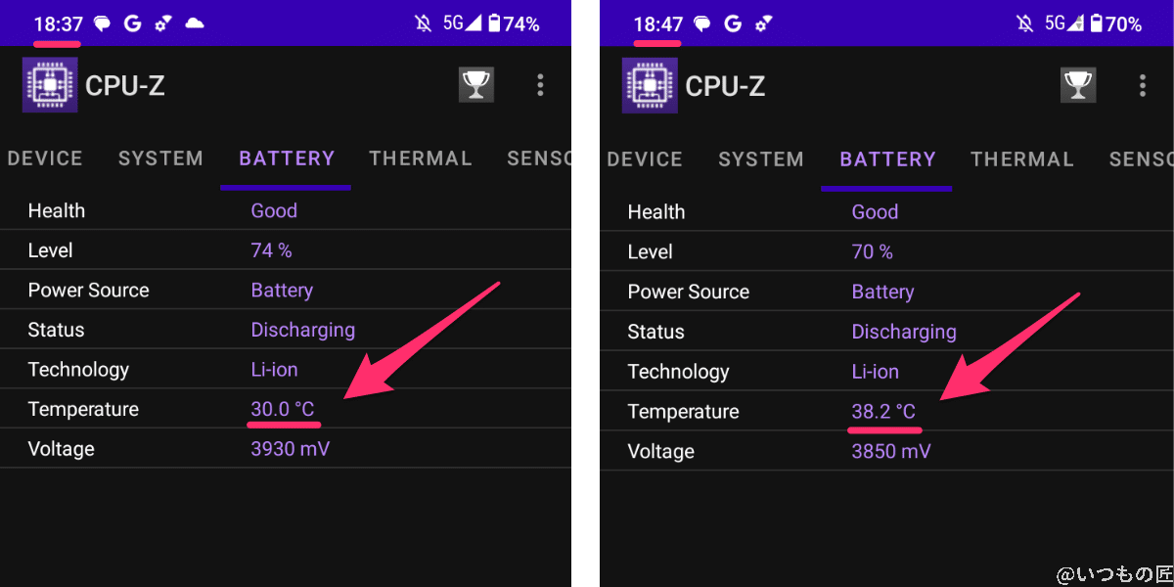
Task: Tap the battery icon showing 70%
Action: point(1096,23)
